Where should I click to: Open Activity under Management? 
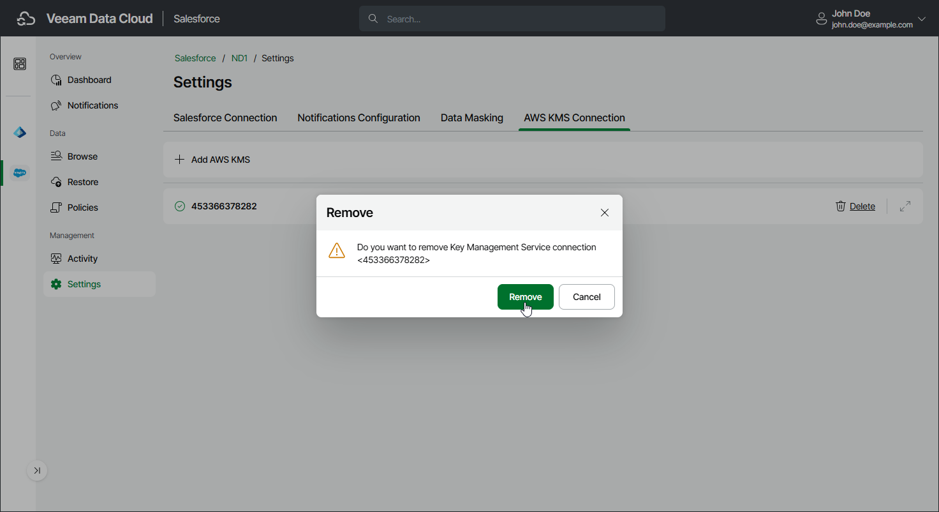[x=99, y=259]
